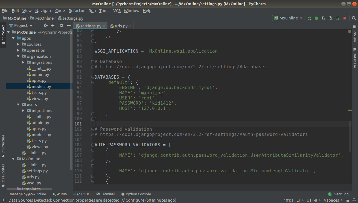Image resolution: width=358 pixels, height=203 pixels.
Task: Start debugging with the bug icon
Action: (x=316, y=18)
